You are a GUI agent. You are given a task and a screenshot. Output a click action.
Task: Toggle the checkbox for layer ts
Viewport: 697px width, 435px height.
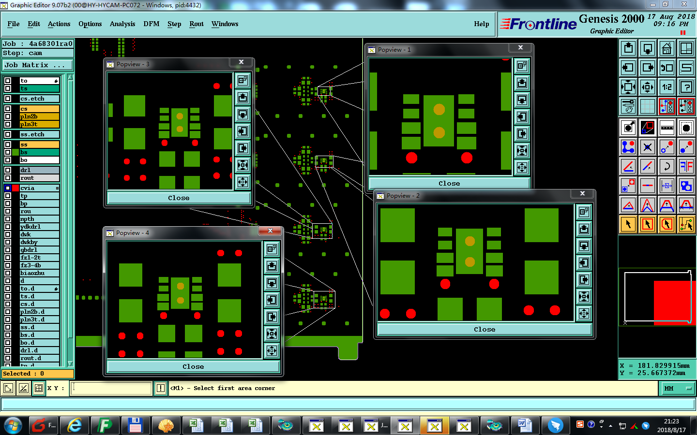[8, 88]
